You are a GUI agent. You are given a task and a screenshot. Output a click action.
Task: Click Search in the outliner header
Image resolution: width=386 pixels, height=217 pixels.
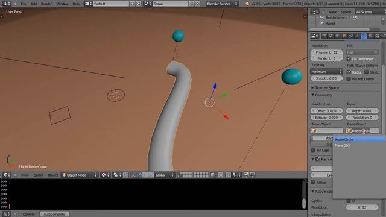[346, 12]
